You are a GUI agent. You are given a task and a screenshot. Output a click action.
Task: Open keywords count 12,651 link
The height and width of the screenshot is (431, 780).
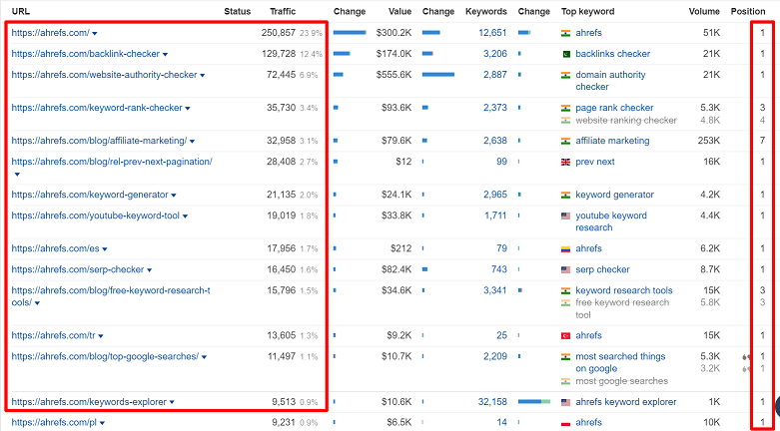[492, 33]
